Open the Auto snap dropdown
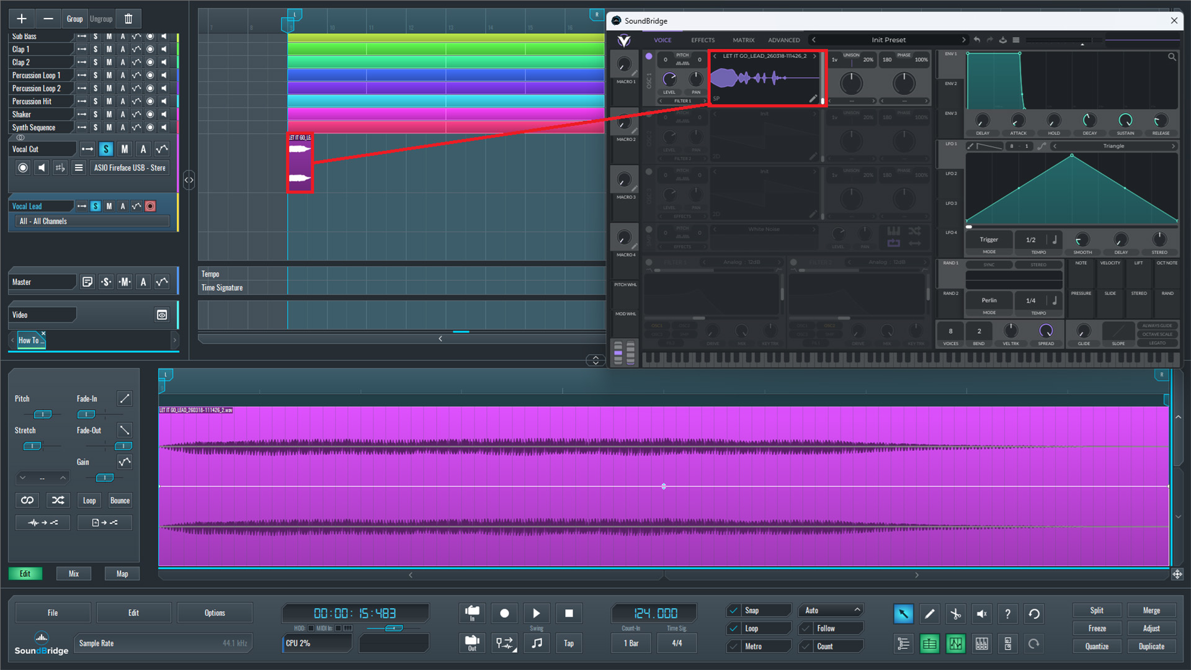 pos(831,610)
